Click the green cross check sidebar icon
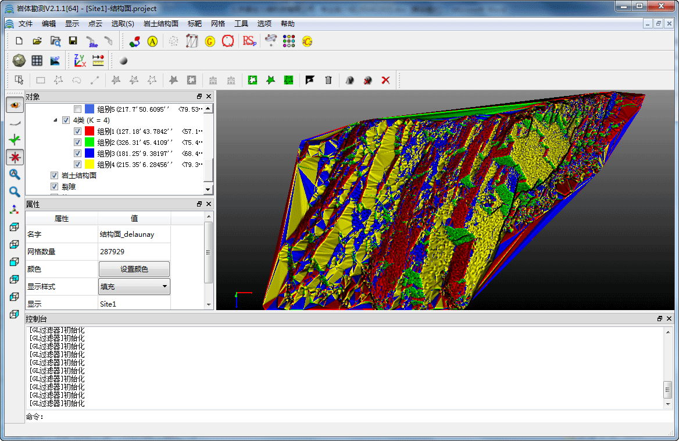Image resolution: width=679 pixels, height=441 pixels. tap(15, 140)
